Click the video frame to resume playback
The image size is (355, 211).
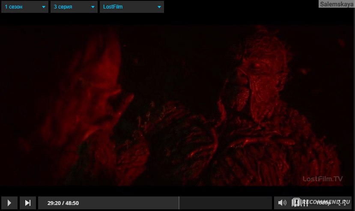(177, 105)
